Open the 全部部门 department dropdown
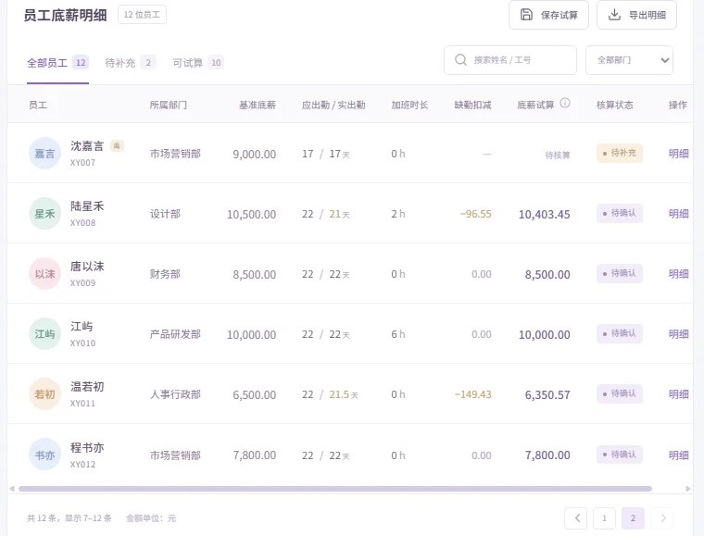704x536 pixels. pos(629,60)
